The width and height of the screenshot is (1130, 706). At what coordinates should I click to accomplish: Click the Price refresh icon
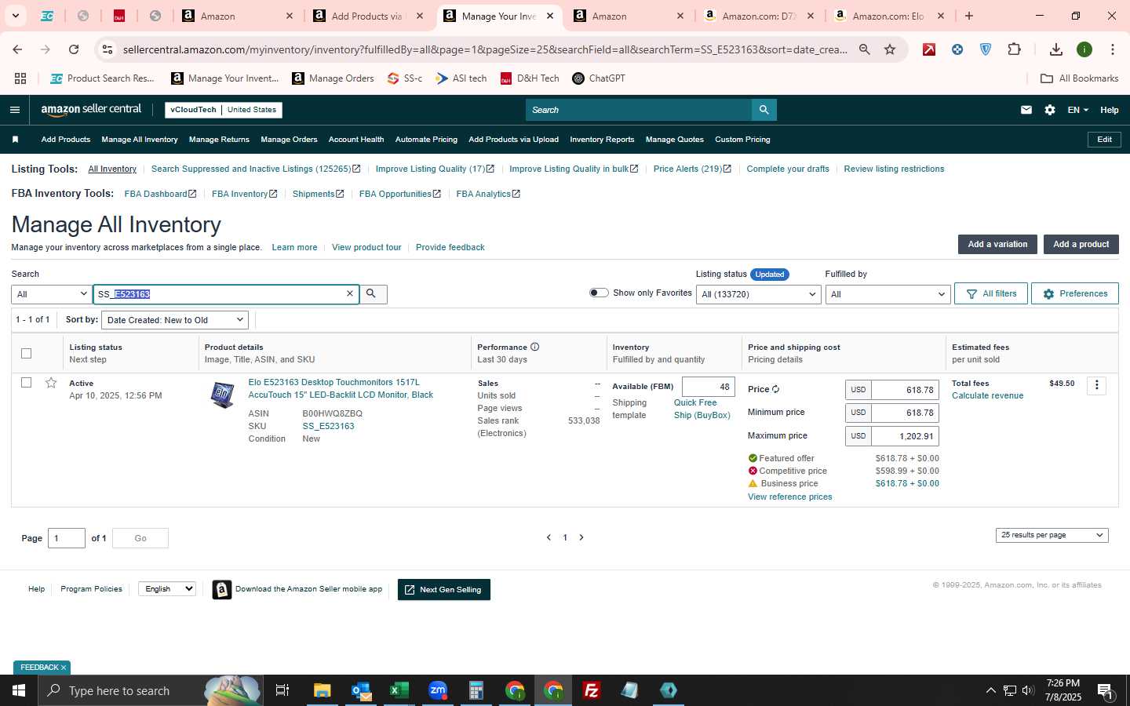pos(775,389)
